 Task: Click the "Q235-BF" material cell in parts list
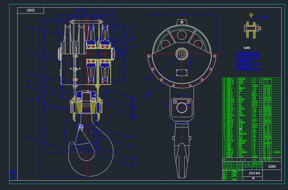[x=255, y=102]
